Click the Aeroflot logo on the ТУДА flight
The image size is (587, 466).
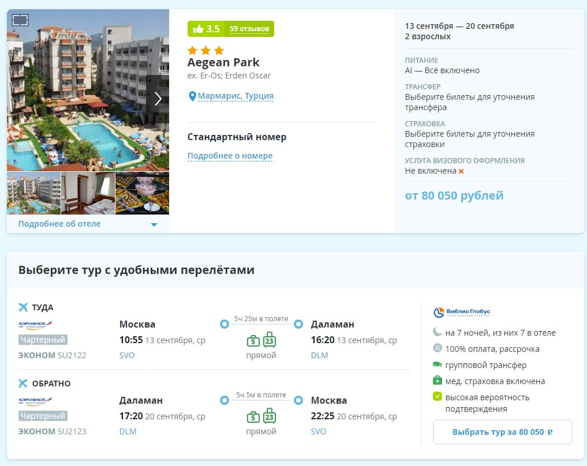pyautogui.click(x=36, y=325)
